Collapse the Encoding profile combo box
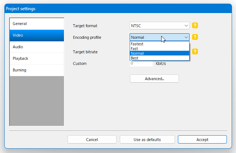 [x=159, y=37]
